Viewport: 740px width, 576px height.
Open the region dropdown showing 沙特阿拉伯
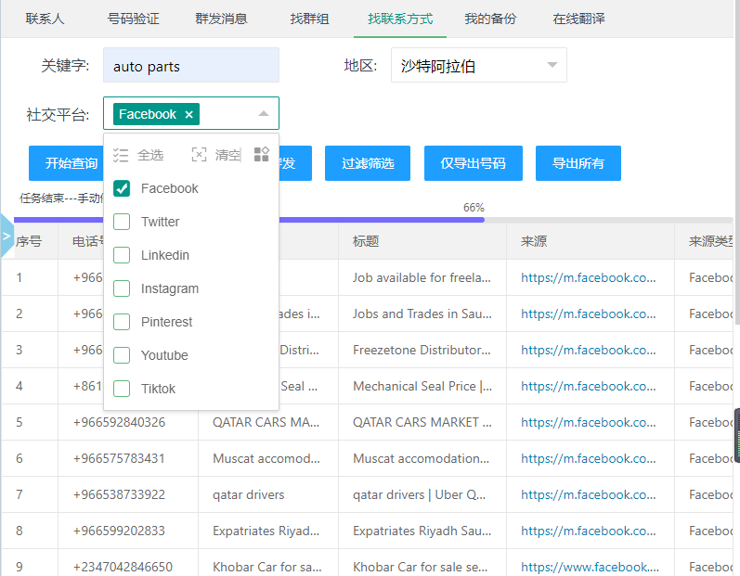click(x=478, y=65)
